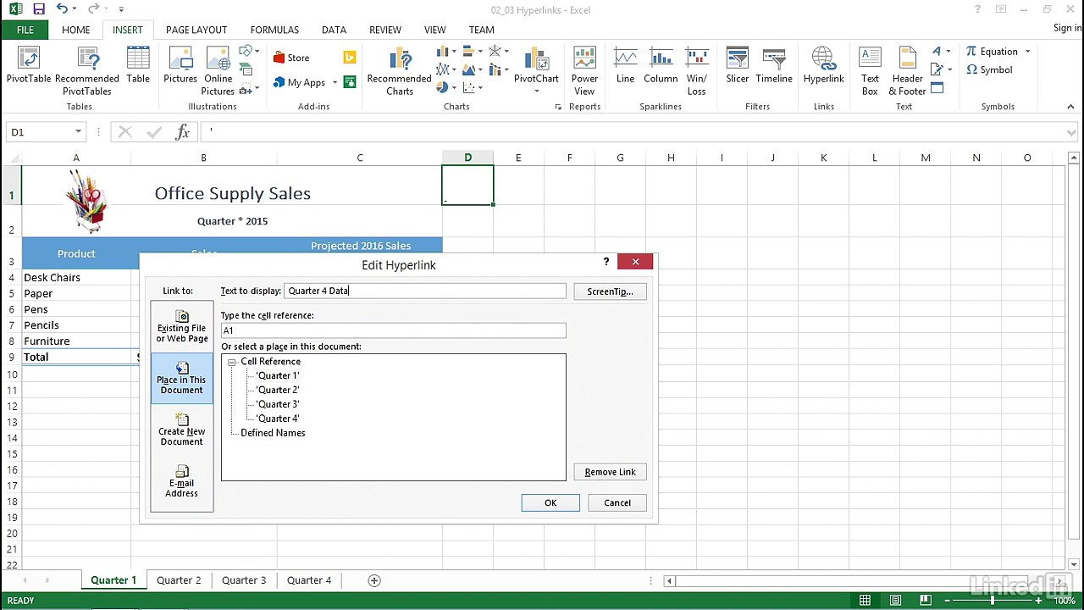This screenshot has height=610, width=1084.
Task: Expand the formula bar
Action: tap(1072, 132)
